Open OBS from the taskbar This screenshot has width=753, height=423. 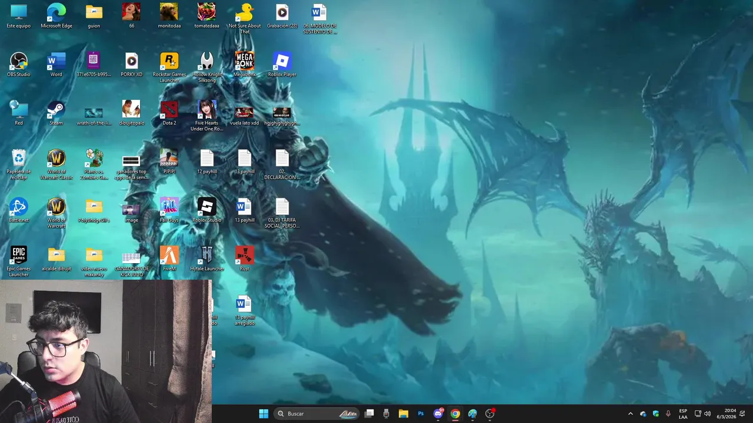pos(489,414)
